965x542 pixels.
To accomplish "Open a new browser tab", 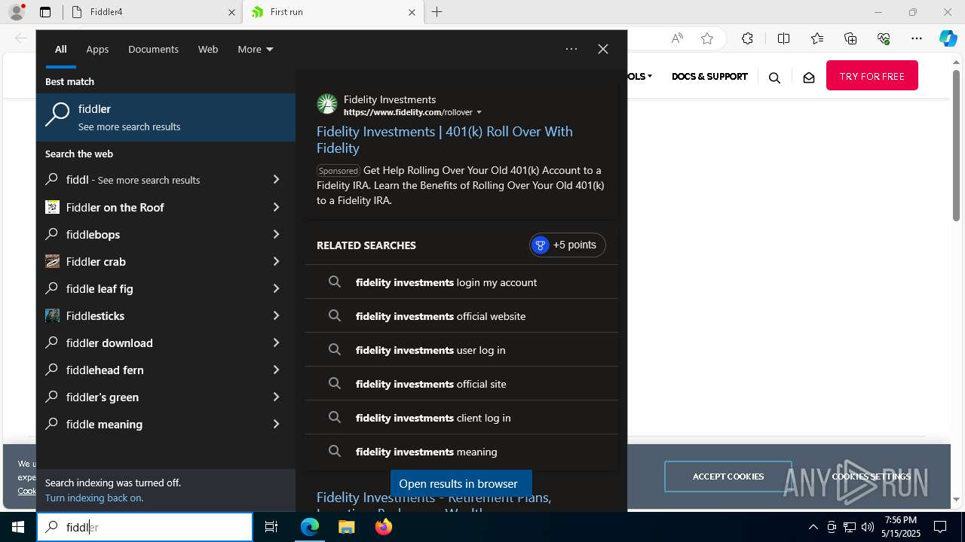I will click(x=437, y=12).
